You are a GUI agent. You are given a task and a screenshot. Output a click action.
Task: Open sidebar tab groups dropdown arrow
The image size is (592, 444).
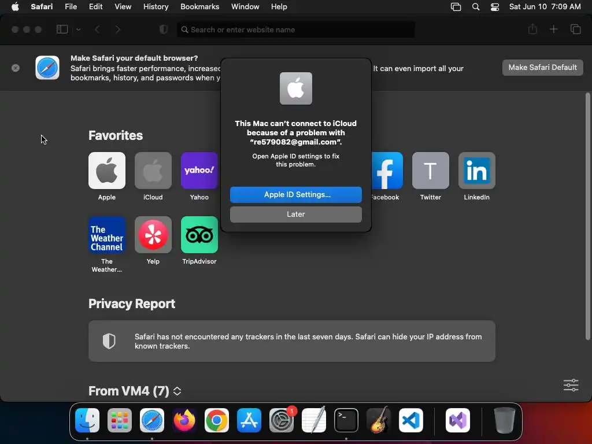(79, 29)
